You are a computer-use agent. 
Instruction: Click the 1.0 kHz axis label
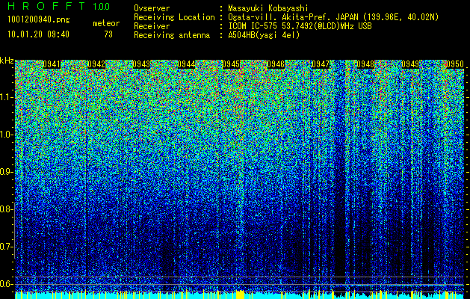[x=6, y=135]
